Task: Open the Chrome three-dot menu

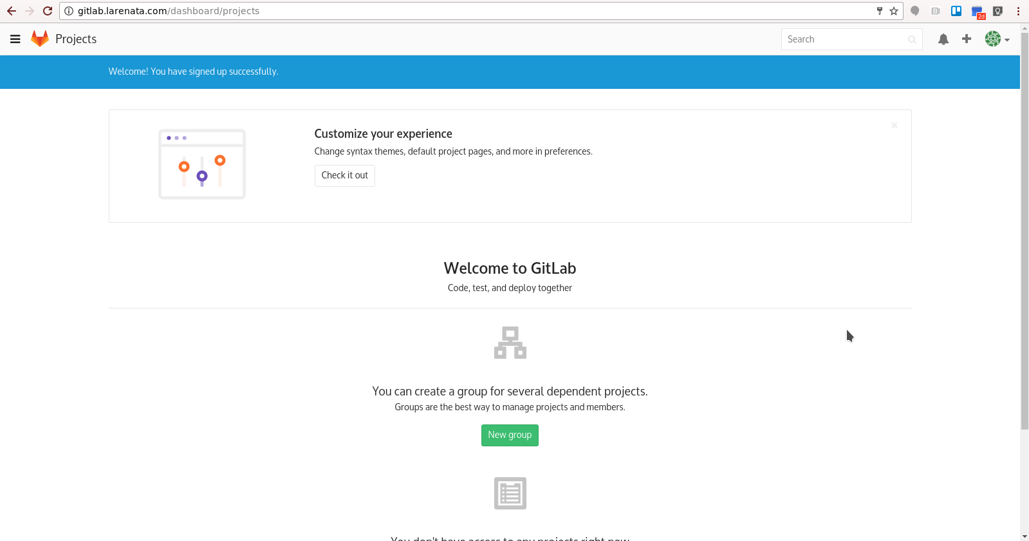Action: [x=1018, y=11]
